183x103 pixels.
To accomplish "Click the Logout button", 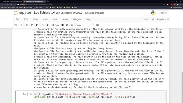I will pyautogui.click(x=164, y=13).
